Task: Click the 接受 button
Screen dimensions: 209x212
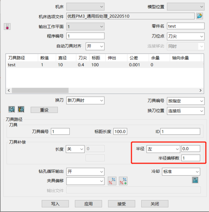Action: (x=122, y=204)
